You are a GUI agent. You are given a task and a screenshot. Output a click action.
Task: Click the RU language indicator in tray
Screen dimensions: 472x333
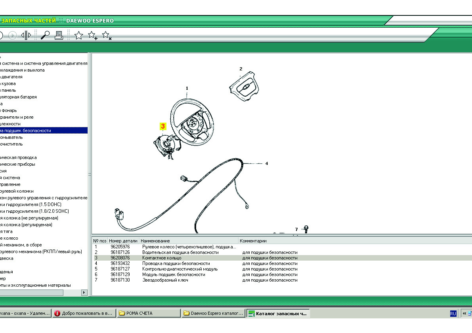pyautogui.click(x=453, y=313)
